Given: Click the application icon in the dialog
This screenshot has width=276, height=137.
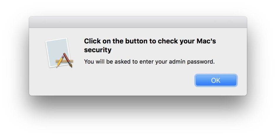Looking at the screenshot, I should click(59, 53).
